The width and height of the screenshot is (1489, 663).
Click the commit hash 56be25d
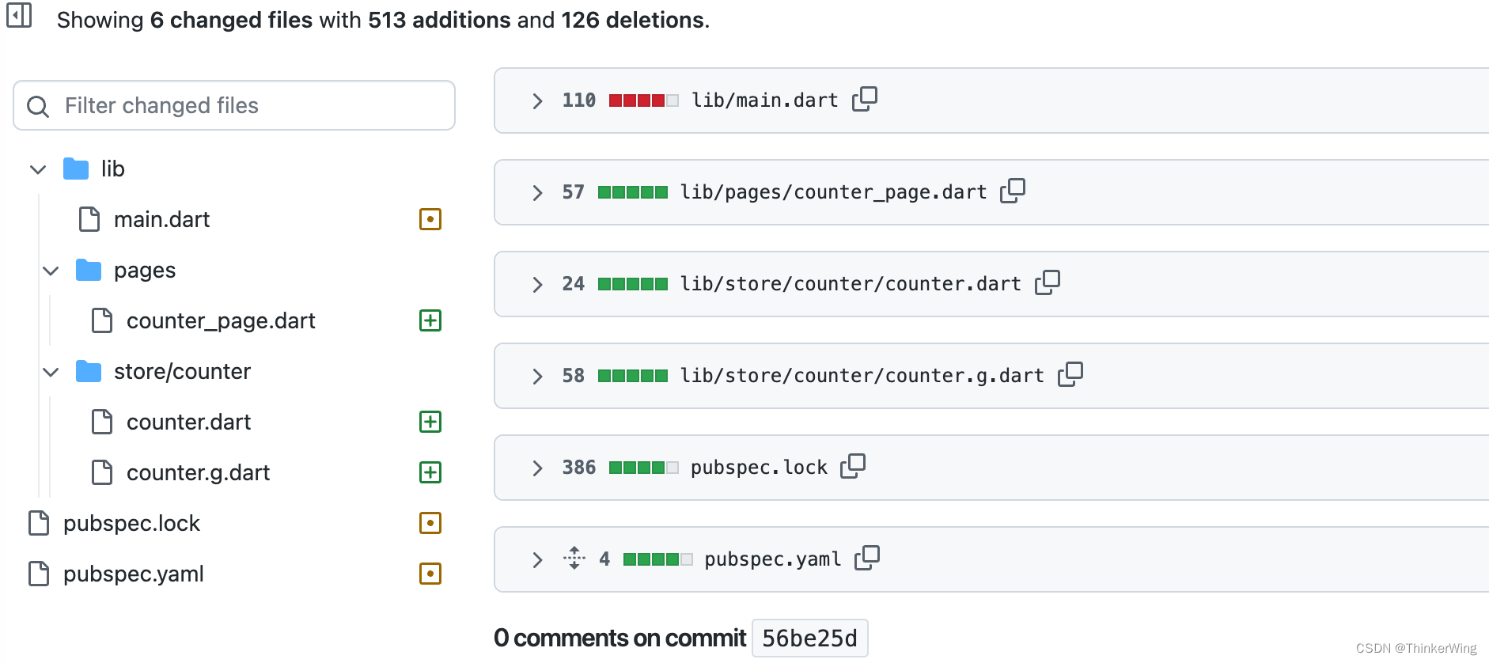(810, 638)
